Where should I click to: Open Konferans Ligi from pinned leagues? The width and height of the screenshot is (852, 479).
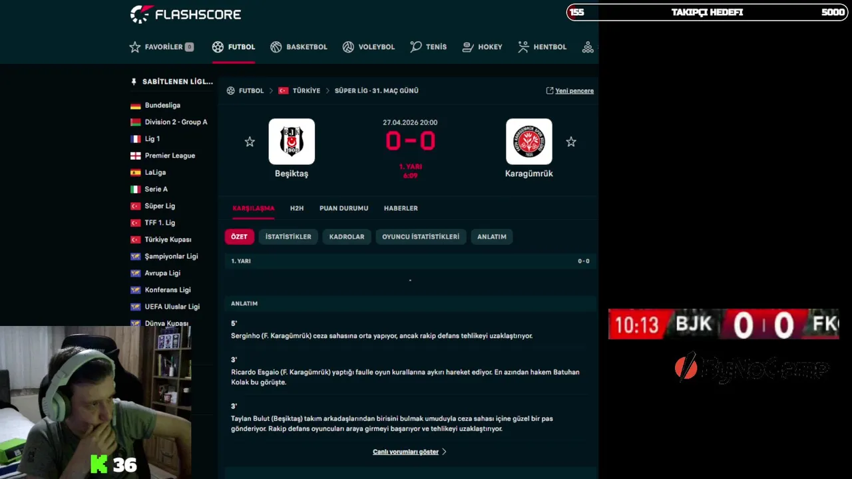tap(160, 290)
